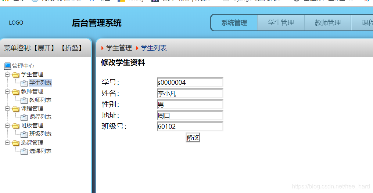Focus the 地址 input field
Screen dimensions: 373x193
tap(190, 116)
